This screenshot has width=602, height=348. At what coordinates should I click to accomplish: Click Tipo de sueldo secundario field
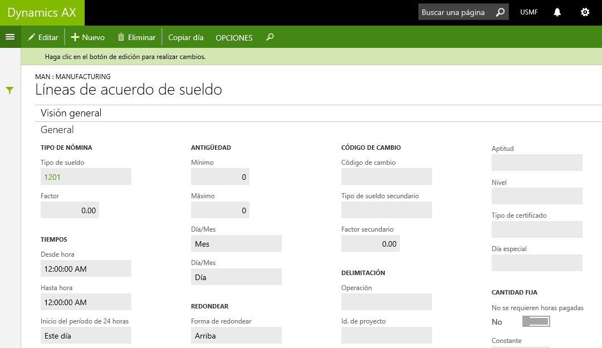coord(386,210)
